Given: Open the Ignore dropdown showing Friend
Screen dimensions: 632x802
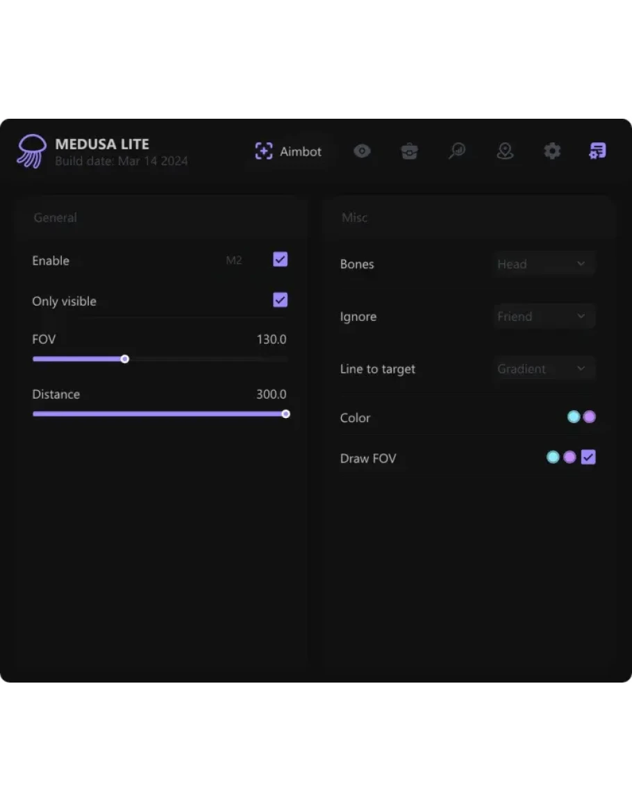Looking at the screenshot, I should coord(544,317).
